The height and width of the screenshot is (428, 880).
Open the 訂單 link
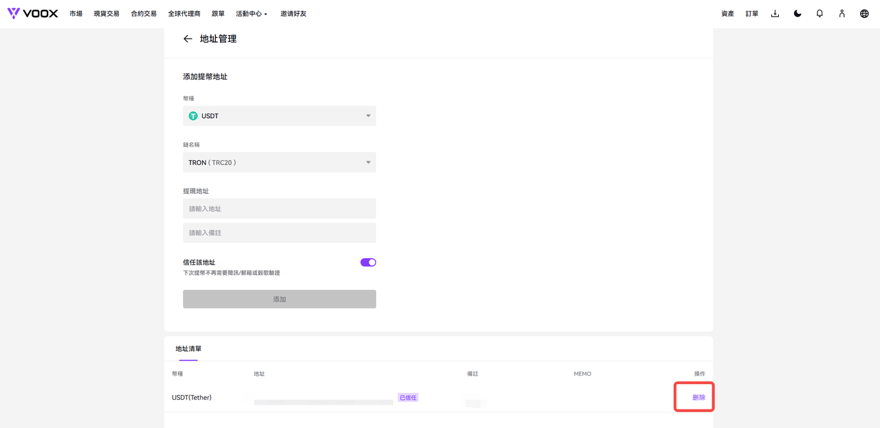pyautogui.click(x=752, y=14)
